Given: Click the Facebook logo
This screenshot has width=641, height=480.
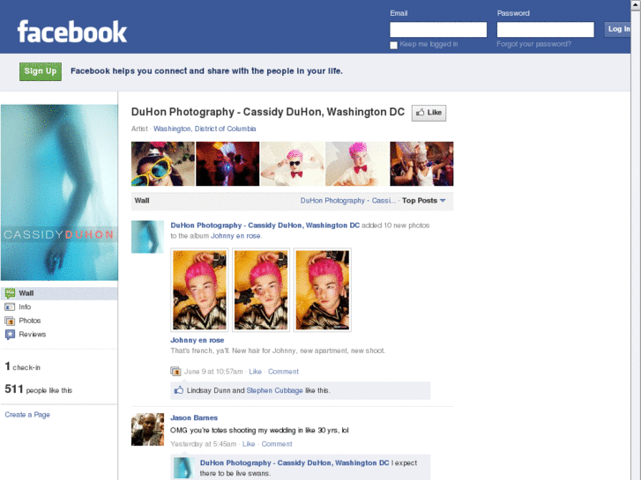Looking at the screenshot, I should pyautogui.click(x=72, y=32).
